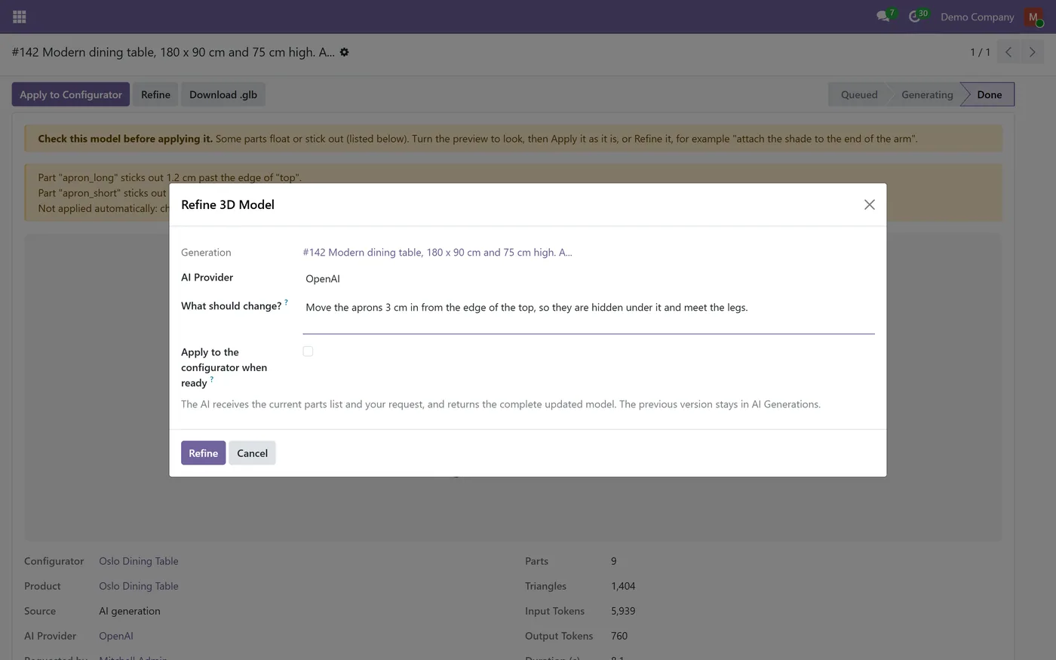The width and height of the screenshot is (1056, 660).
Task: Download the .glb model file
Action: (223, 94)
